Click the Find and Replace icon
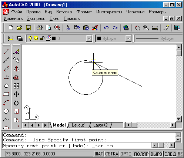Image resolution: width=184 pixels, height=158 pixels. click(57, 27)
